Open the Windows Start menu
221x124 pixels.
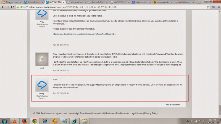coord(4,121)
